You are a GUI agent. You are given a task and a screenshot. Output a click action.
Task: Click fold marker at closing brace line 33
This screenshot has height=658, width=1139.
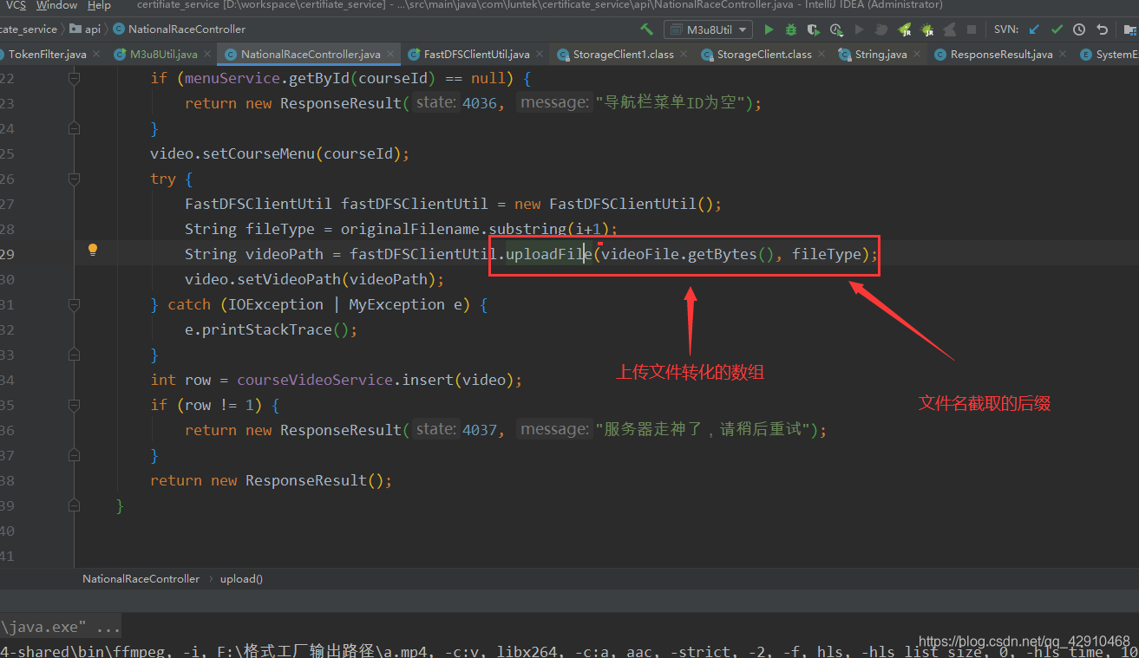tap(74, 355)
